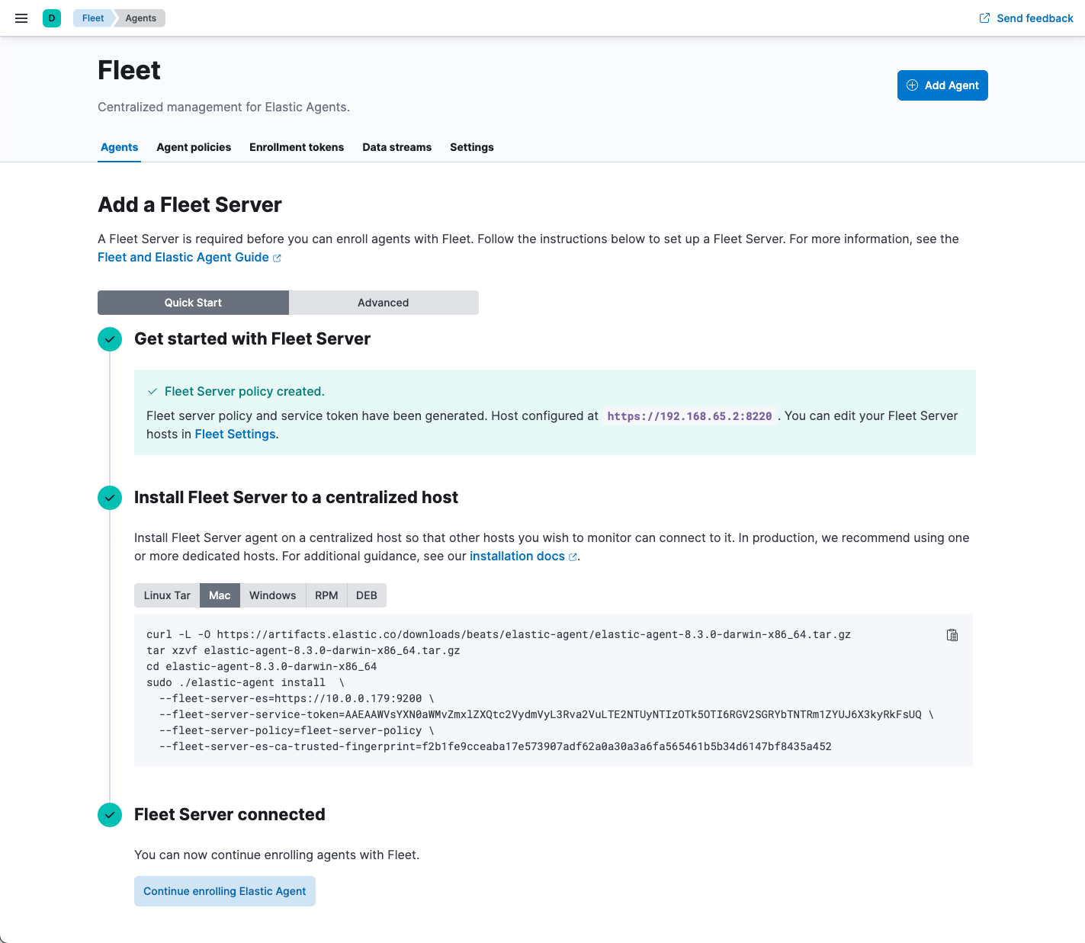
Task: Click the checkmark in the Fleet Server policy created banner
Action: pyautogui.click(x=152, y=391)
